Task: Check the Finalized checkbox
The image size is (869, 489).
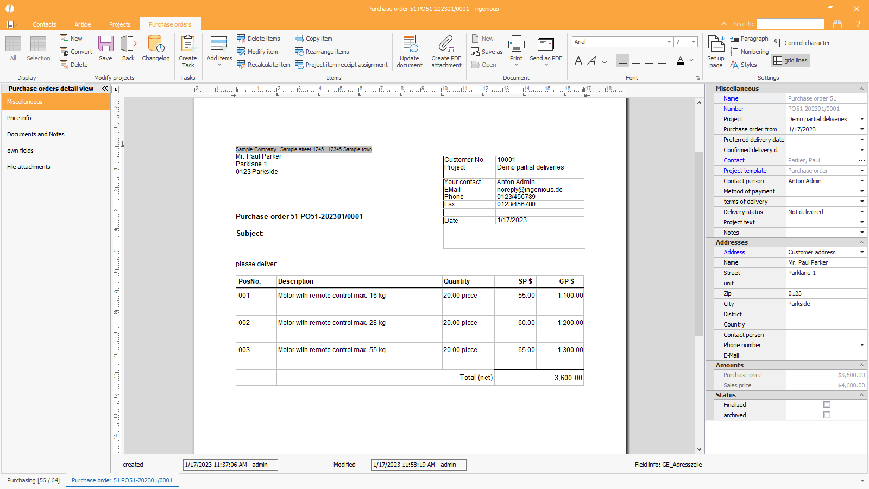Action: (x=827, y=405)
